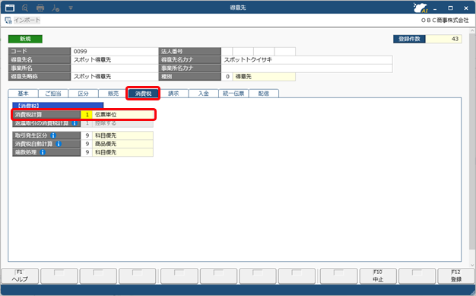Screen dimensions: 476x296
Task: Click the F12 登録 button
Action: click(456, 276)
